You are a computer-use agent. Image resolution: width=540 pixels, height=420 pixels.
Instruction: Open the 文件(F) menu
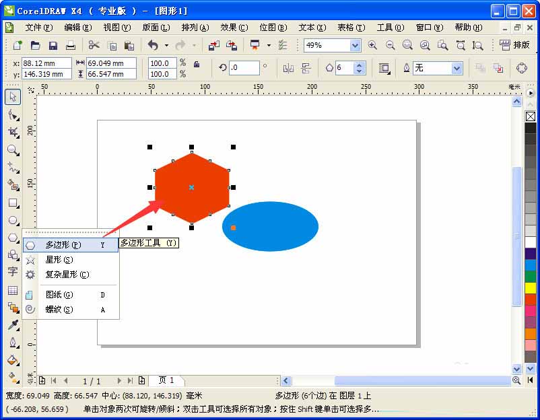pyautogui.click(x=39, y=27)
